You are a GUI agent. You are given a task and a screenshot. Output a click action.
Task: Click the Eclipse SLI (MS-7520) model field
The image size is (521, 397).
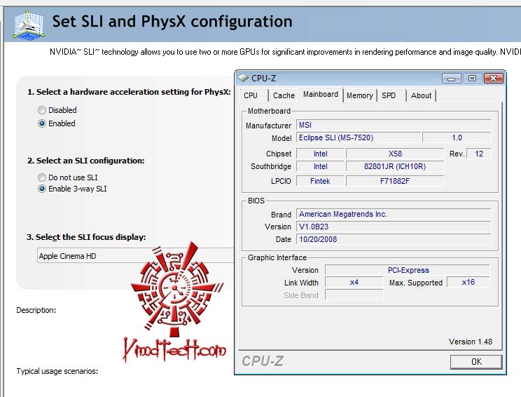pyautogui.click(x=359, y=137)
